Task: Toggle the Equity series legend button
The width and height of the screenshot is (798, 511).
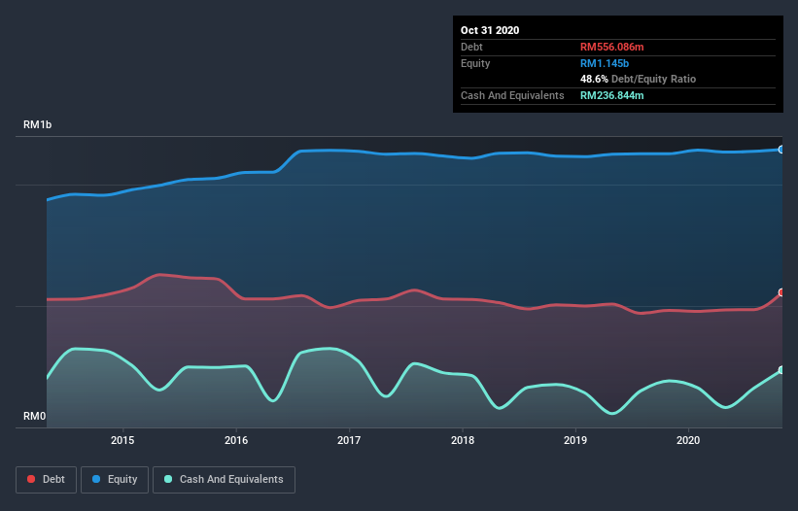Action: point(115,480)
